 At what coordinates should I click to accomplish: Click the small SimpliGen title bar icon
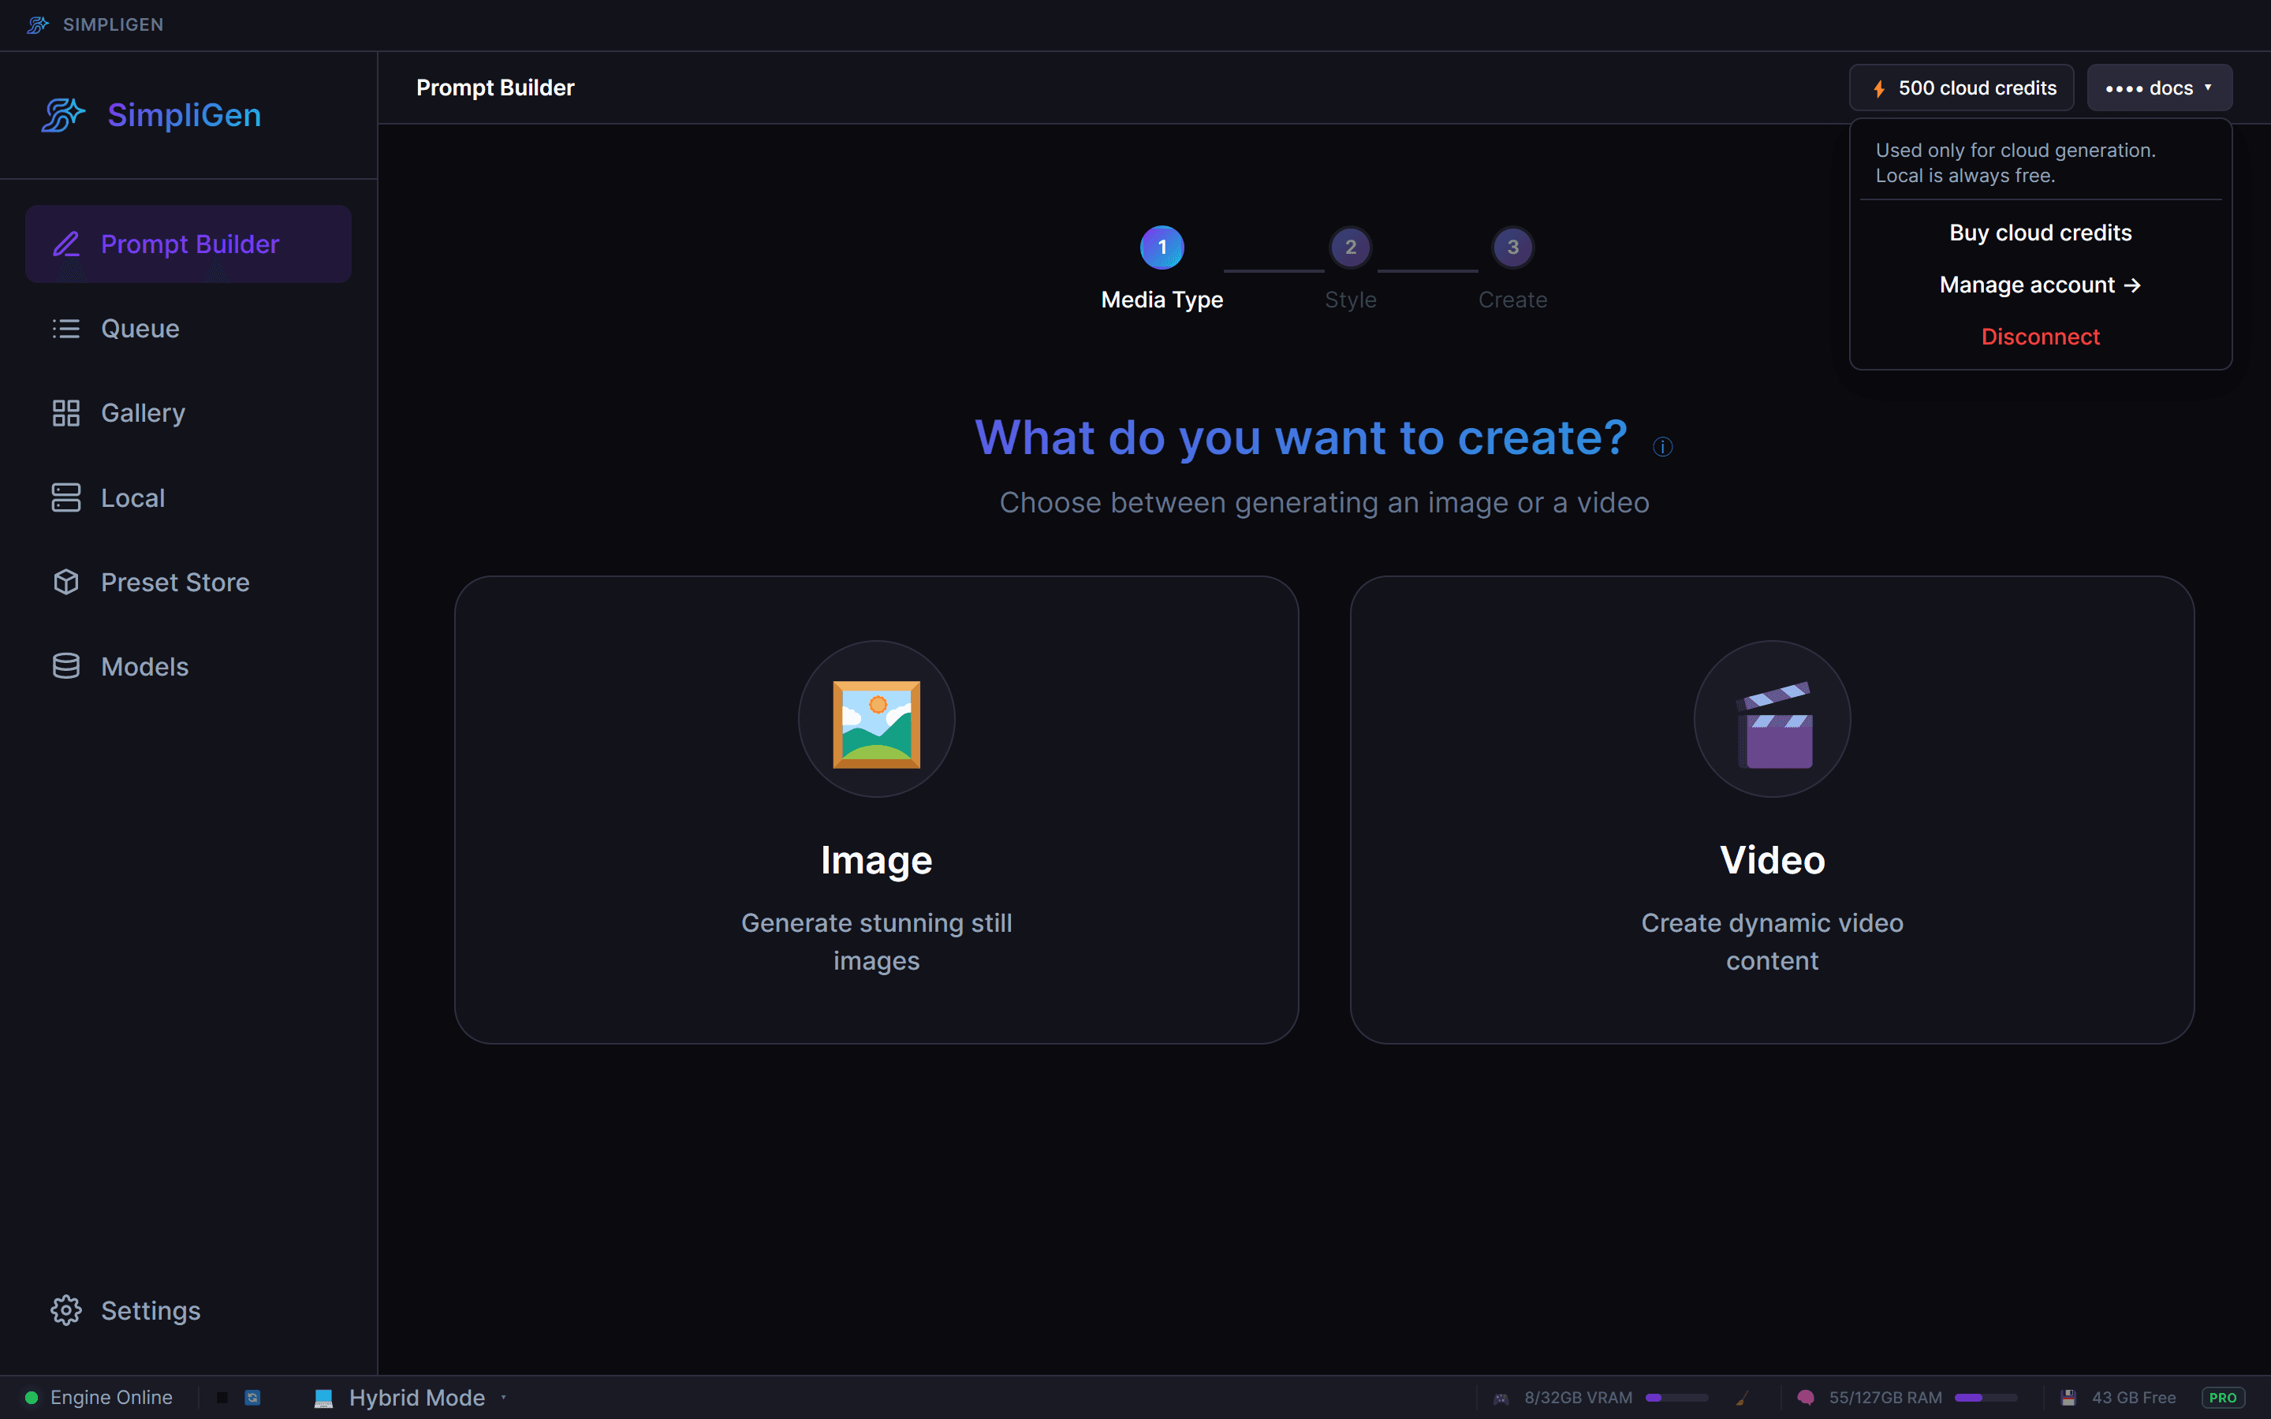click(x=38, y=24)
